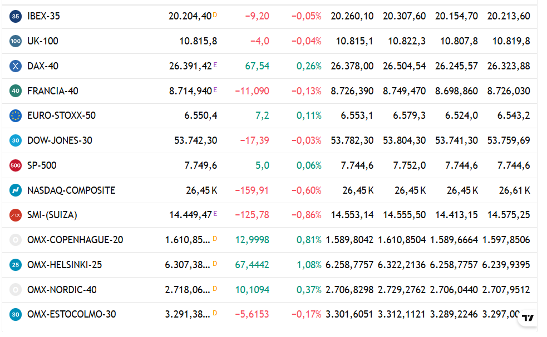The width and height of the screenshot is (547, 337).
Task: Open the OMX-ESTOCOLMO-30 index name
Action: point(72,314)
